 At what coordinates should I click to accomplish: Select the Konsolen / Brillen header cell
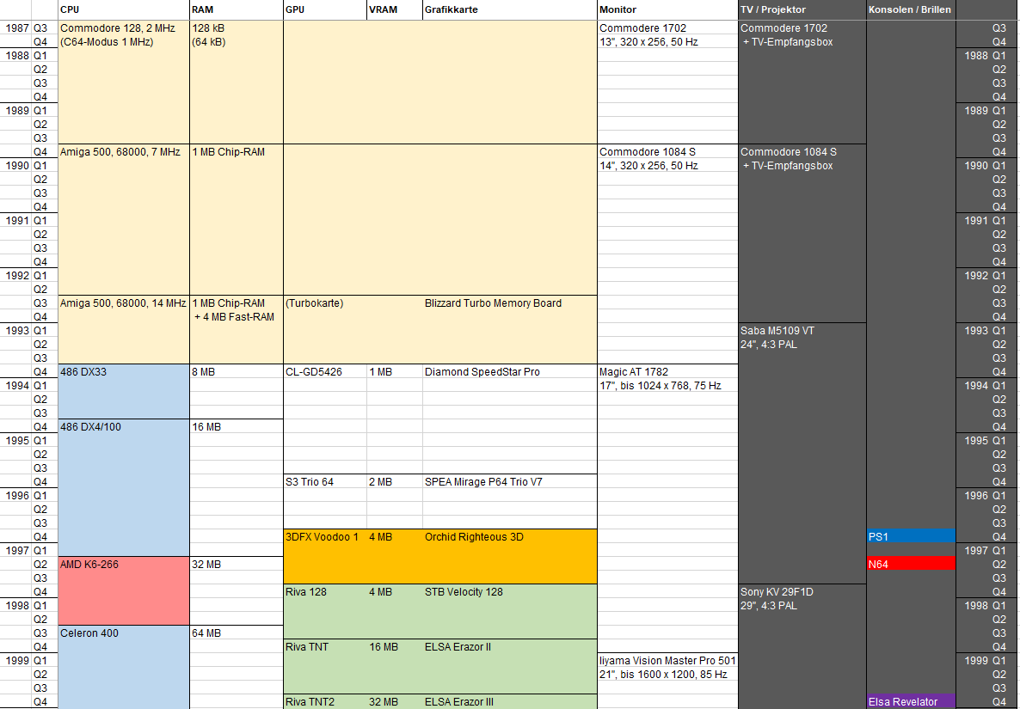click(911, 9)
